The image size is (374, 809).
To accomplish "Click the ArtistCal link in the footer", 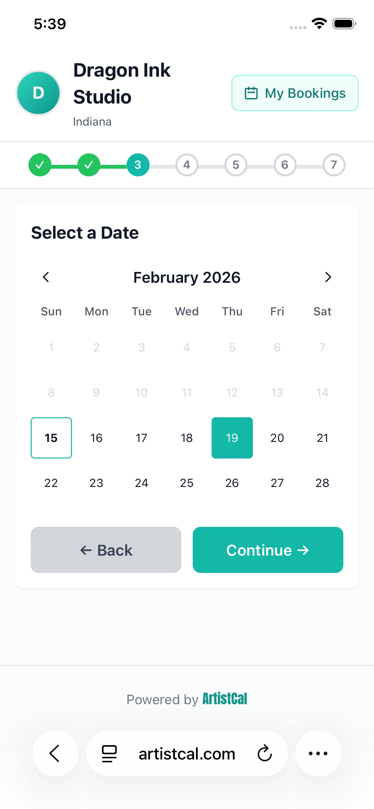I will tap(224, 699).
